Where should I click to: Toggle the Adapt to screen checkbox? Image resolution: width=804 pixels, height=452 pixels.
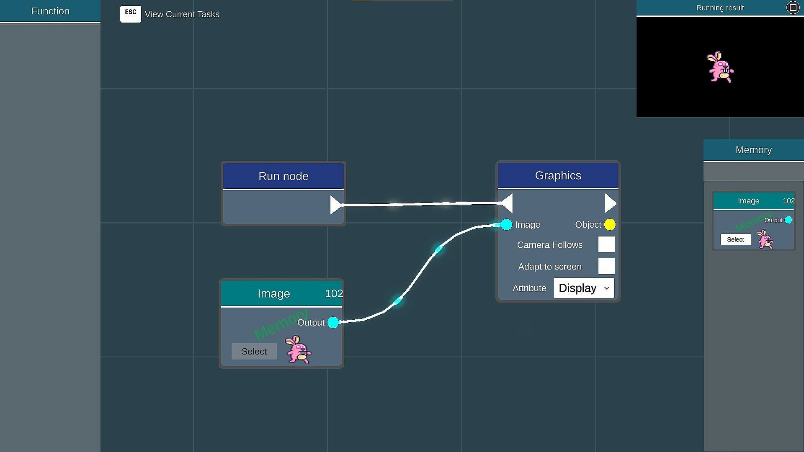coord(606,266)
